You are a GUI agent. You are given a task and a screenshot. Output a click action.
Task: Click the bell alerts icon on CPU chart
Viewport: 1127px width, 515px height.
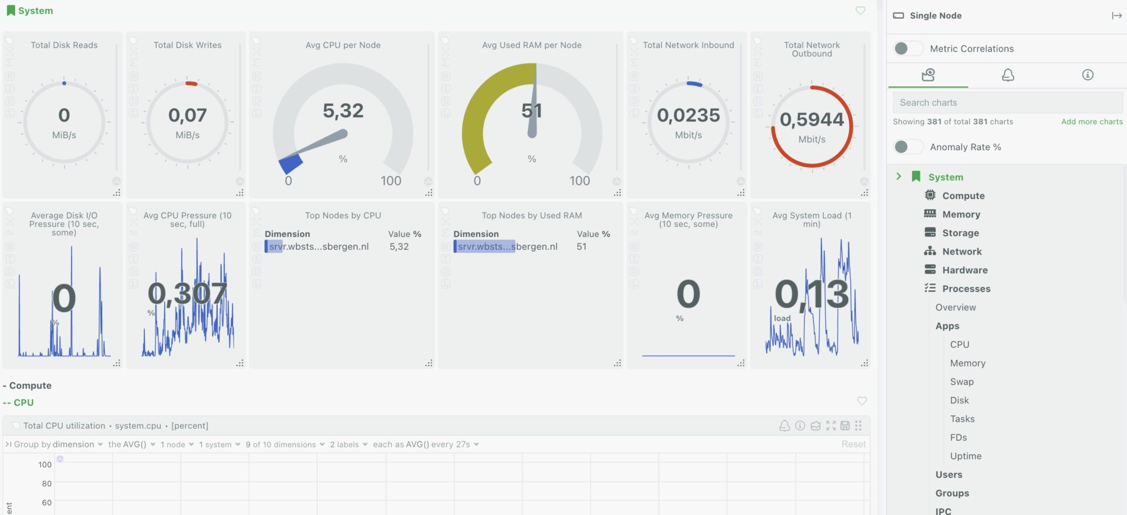(x=784, y=426)
